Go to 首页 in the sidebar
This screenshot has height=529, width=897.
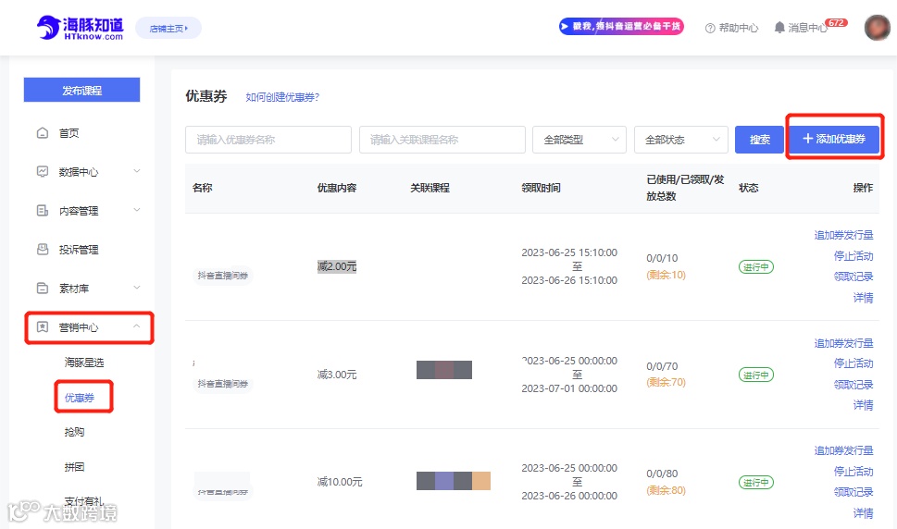pos(69,133)
